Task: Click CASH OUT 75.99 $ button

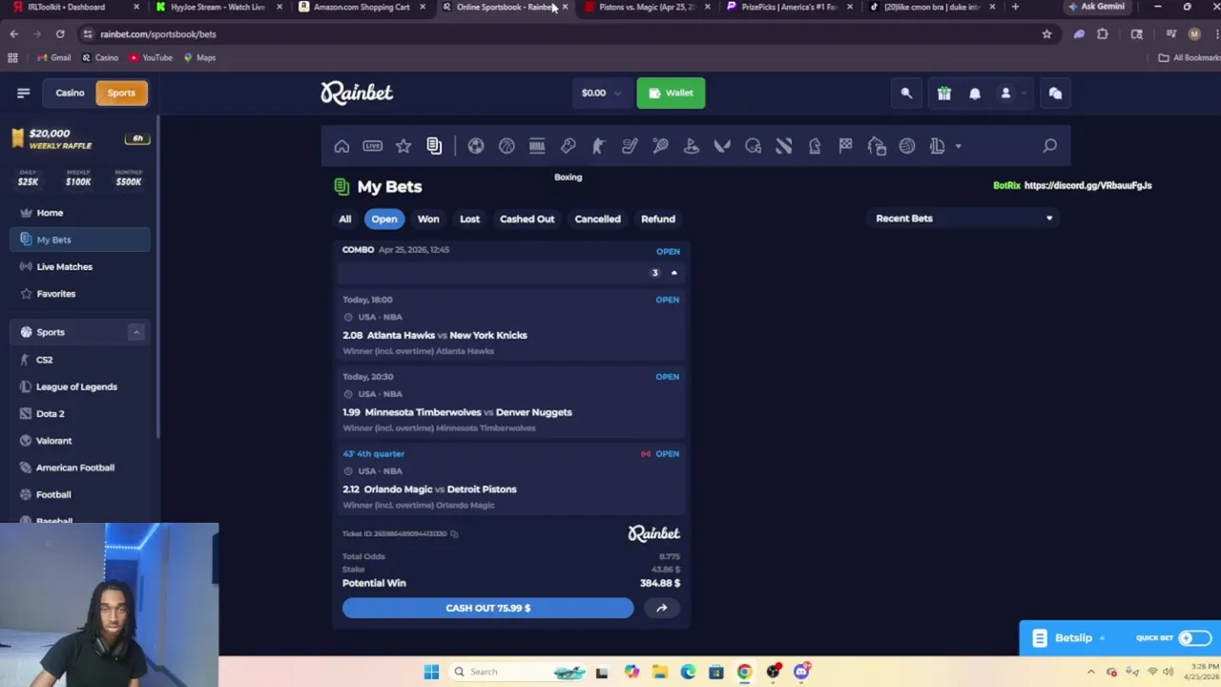Action: pyautogui.click(x=487, y=608)
